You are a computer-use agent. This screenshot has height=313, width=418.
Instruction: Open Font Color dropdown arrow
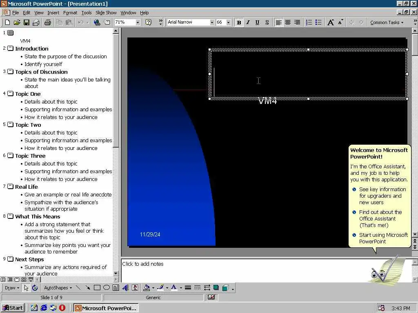coord(181,288)
